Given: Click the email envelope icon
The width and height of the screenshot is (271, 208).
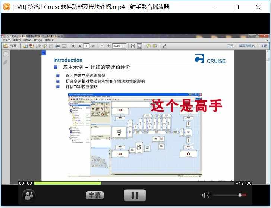Looking at the screenshot, I should point(64,46).
